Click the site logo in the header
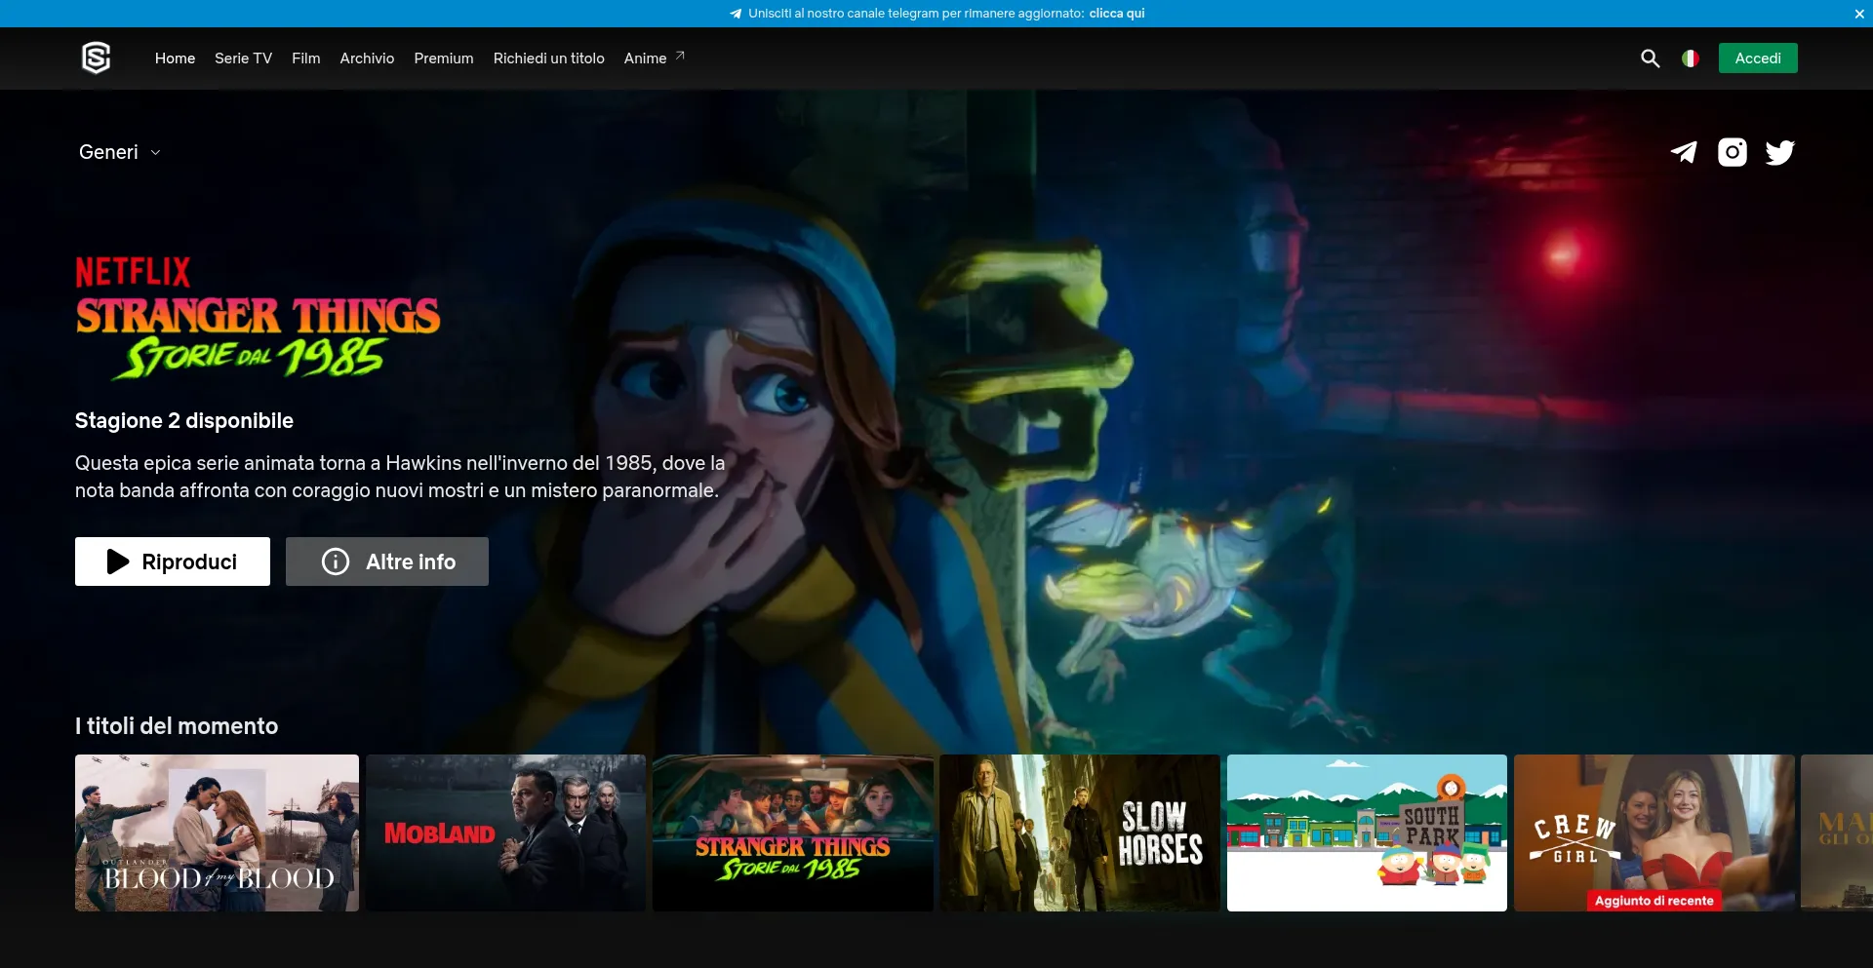This screenshot has width=1873, height=968. [96, 58]
